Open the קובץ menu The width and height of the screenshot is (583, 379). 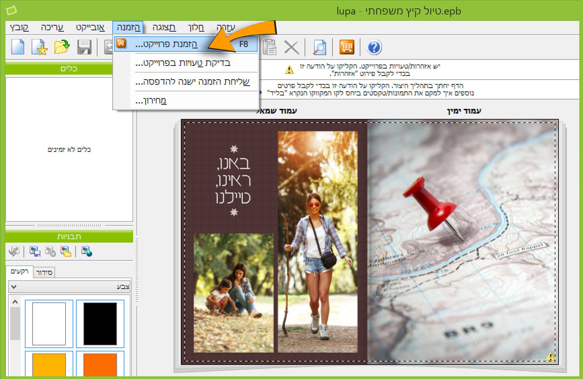coord(19,27)
